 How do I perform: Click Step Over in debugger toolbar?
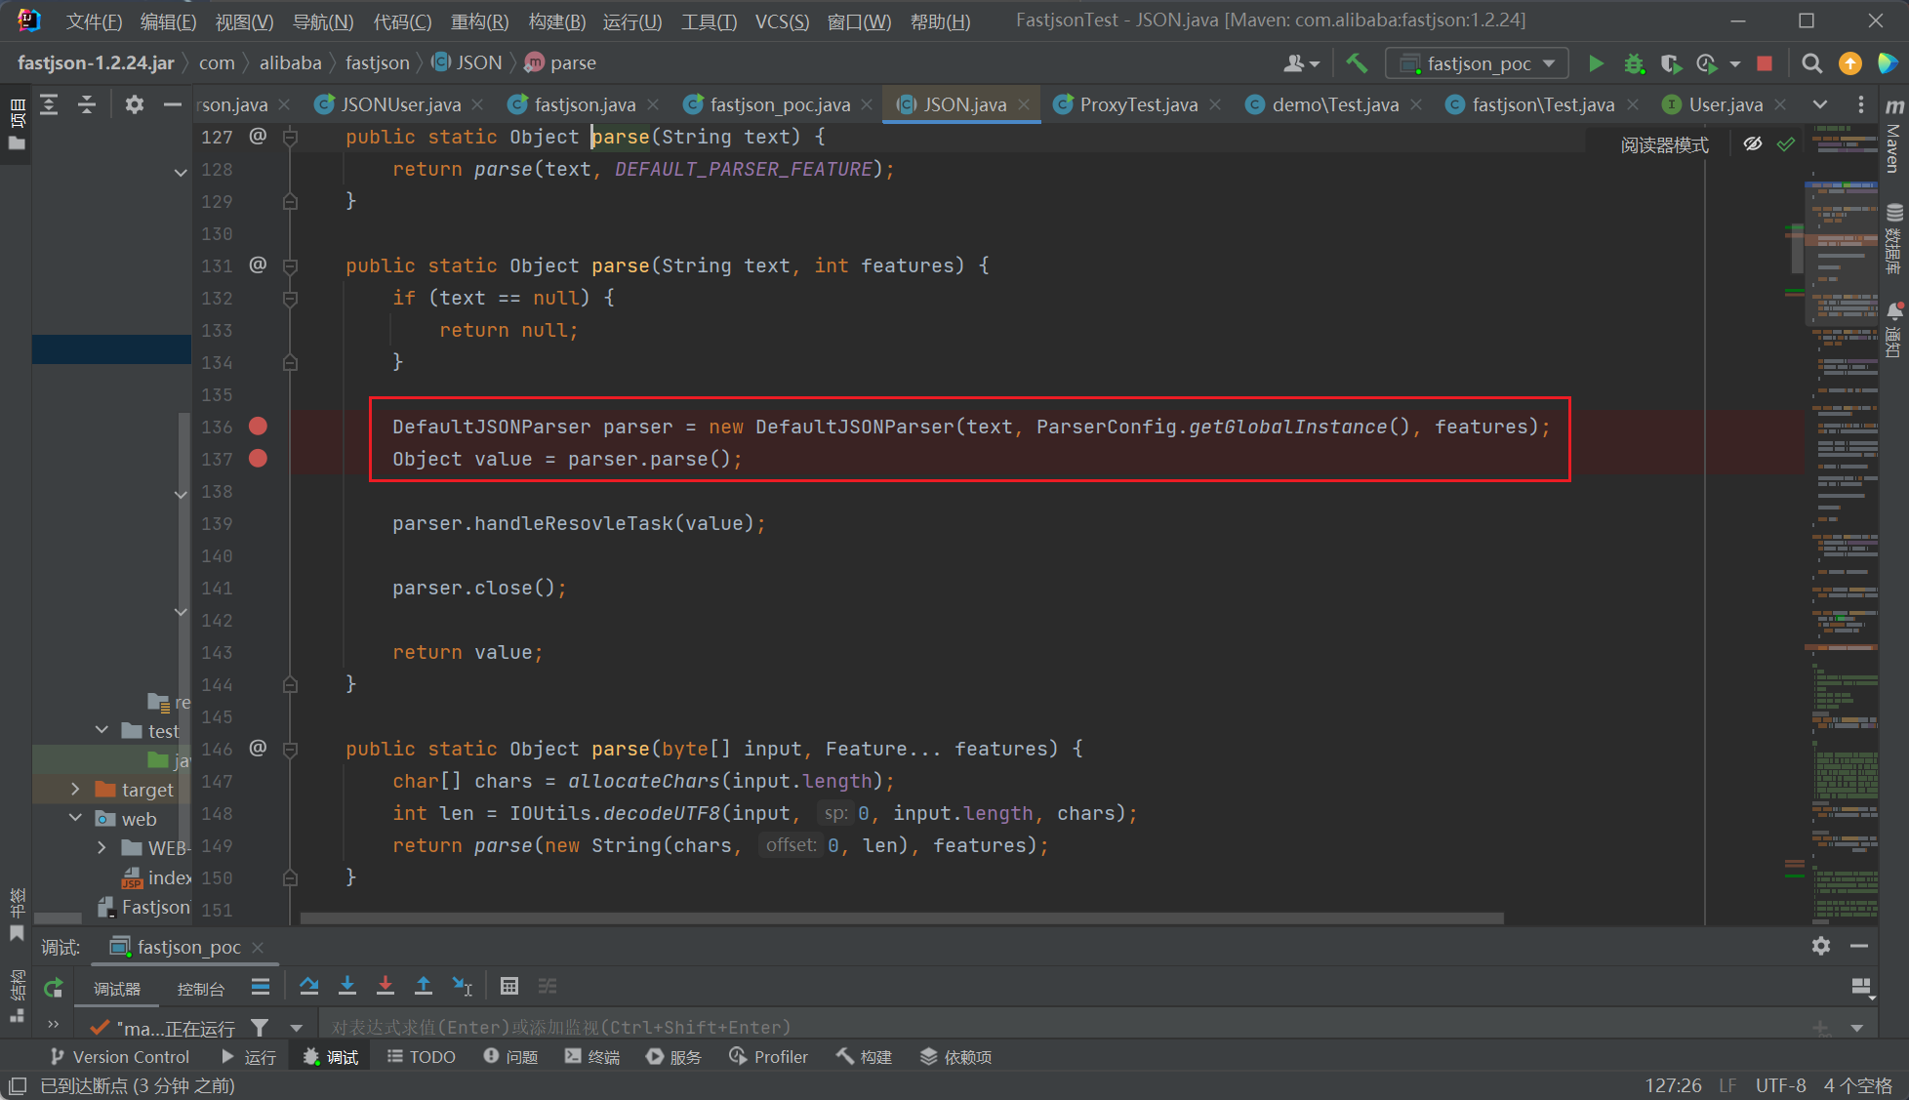coord(309,987)
